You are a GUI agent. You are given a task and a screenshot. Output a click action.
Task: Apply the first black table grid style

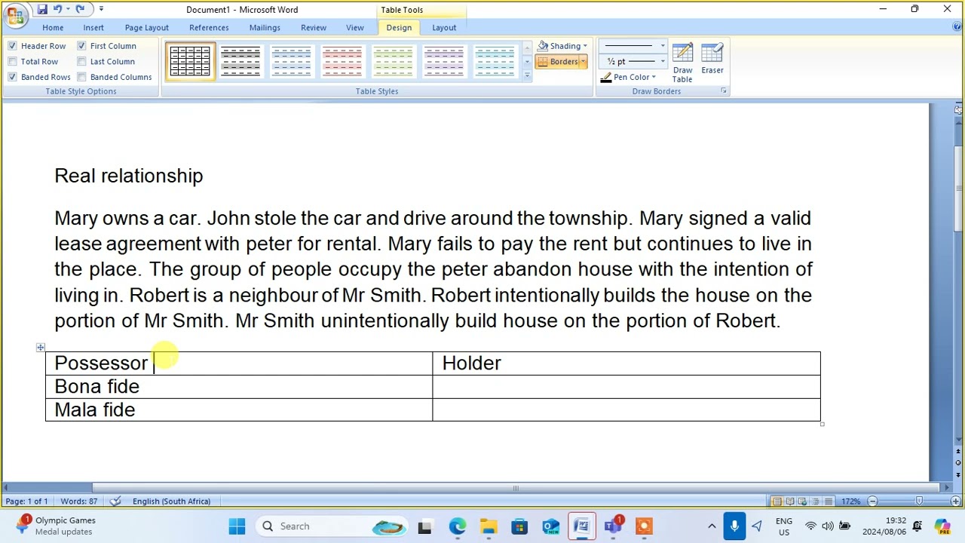coord(190,61)
